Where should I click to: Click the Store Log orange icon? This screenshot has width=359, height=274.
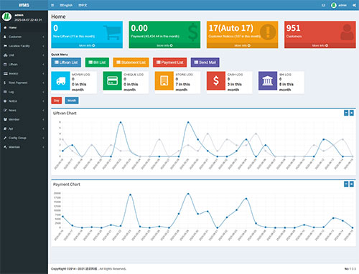[x=164, y=81]
